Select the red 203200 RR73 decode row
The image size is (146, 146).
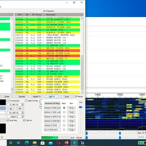47,56
